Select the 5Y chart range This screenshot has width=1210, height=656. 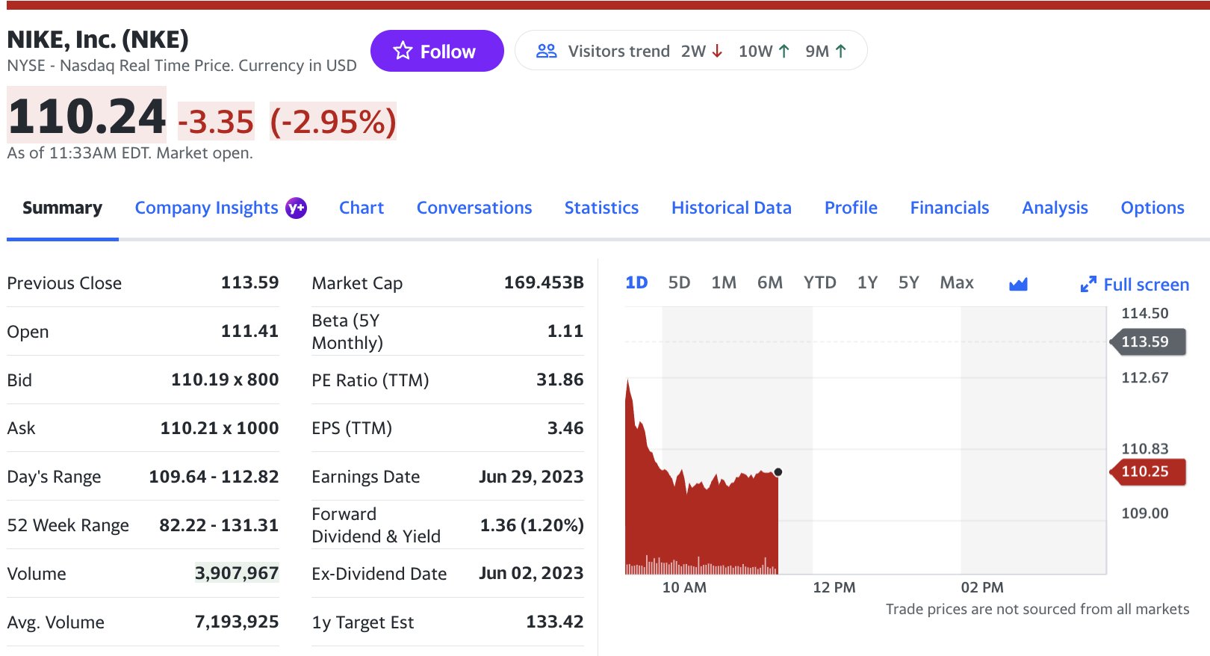[x=908, y=282]
